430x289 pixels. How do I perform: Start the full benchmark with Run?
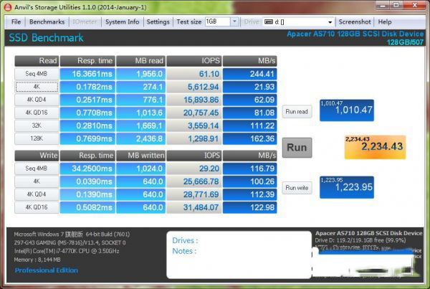[x=297, y=148]
